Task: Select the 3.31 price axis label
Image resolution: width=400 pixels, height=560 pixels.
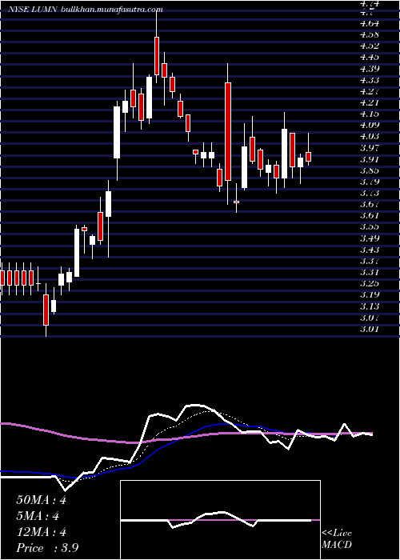Action: 370,273
